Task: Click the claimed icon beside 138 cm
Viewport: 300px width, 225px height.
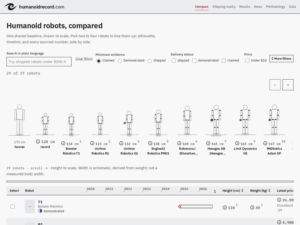Action: click(150, 143)
